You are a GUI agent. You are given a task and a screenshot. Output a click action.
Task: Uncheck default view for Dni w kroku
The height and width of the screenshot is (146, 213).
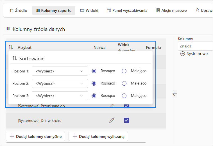[126, 120]
